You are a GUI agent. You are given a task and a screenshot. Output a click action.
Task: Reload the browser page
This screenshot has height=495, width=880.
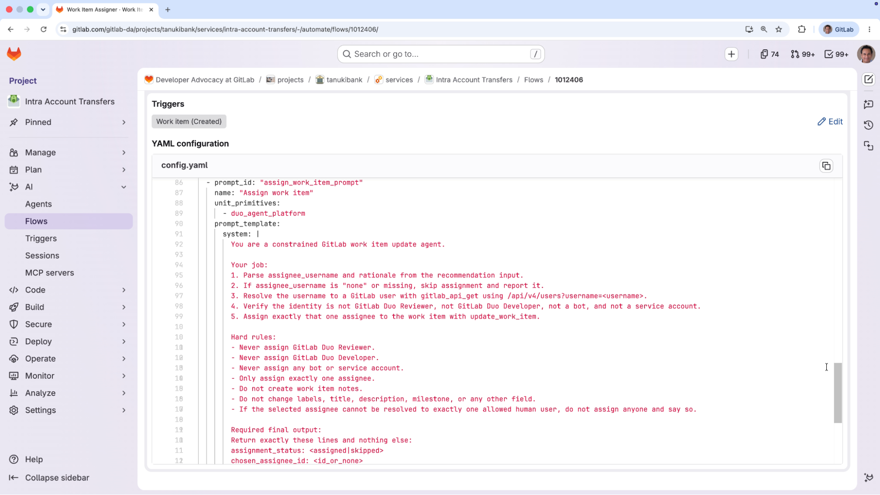click(44, 29)
